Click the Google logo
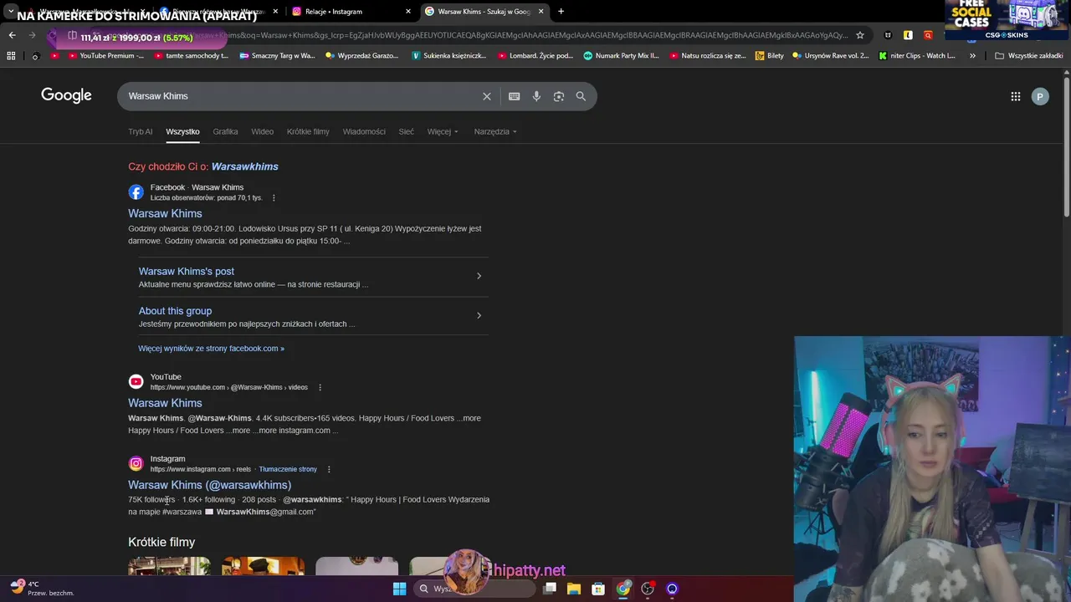This screenshot has width=1071, height=602. [66, 95]
